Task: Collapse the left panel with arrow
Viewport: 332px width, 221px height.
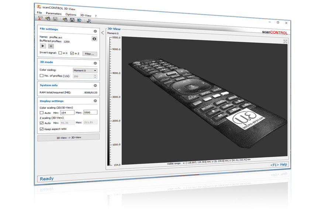Action: click(103, 33)
